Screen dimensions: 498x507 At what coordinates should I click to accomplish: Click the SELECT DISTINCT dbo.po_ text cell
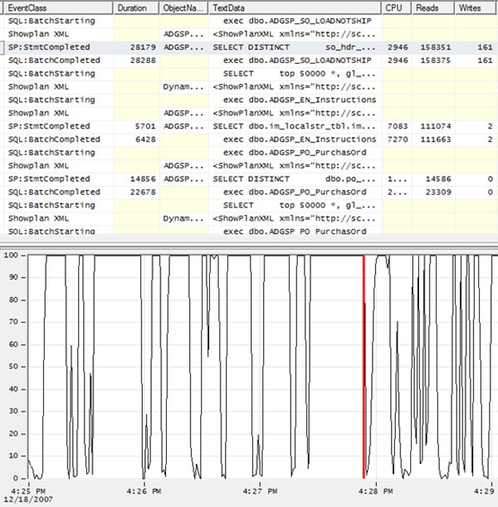tap(294, 179)
